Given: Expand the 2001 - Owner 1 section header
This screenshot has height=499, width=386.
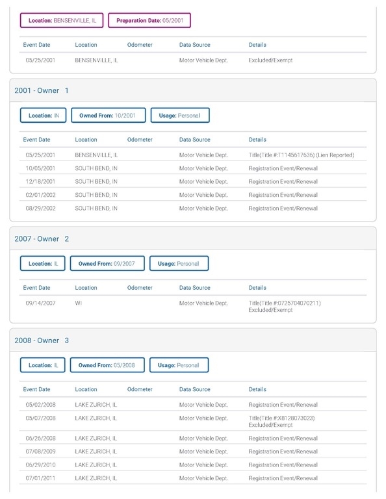Looking at the screenshot, I should click(193, 90).
